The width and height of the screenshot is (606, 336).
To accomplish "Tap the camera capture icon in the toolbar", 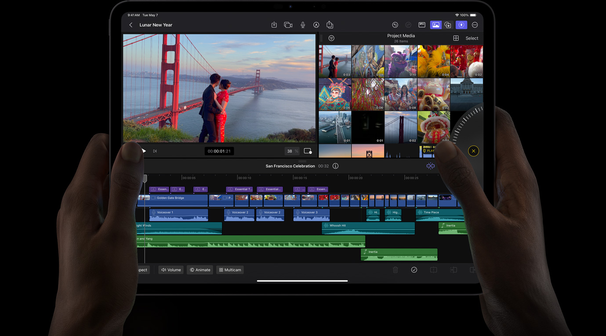I will pos(288,25).
